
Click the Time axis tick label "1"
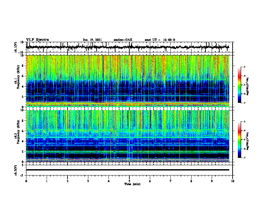click(x=47, y=181)
